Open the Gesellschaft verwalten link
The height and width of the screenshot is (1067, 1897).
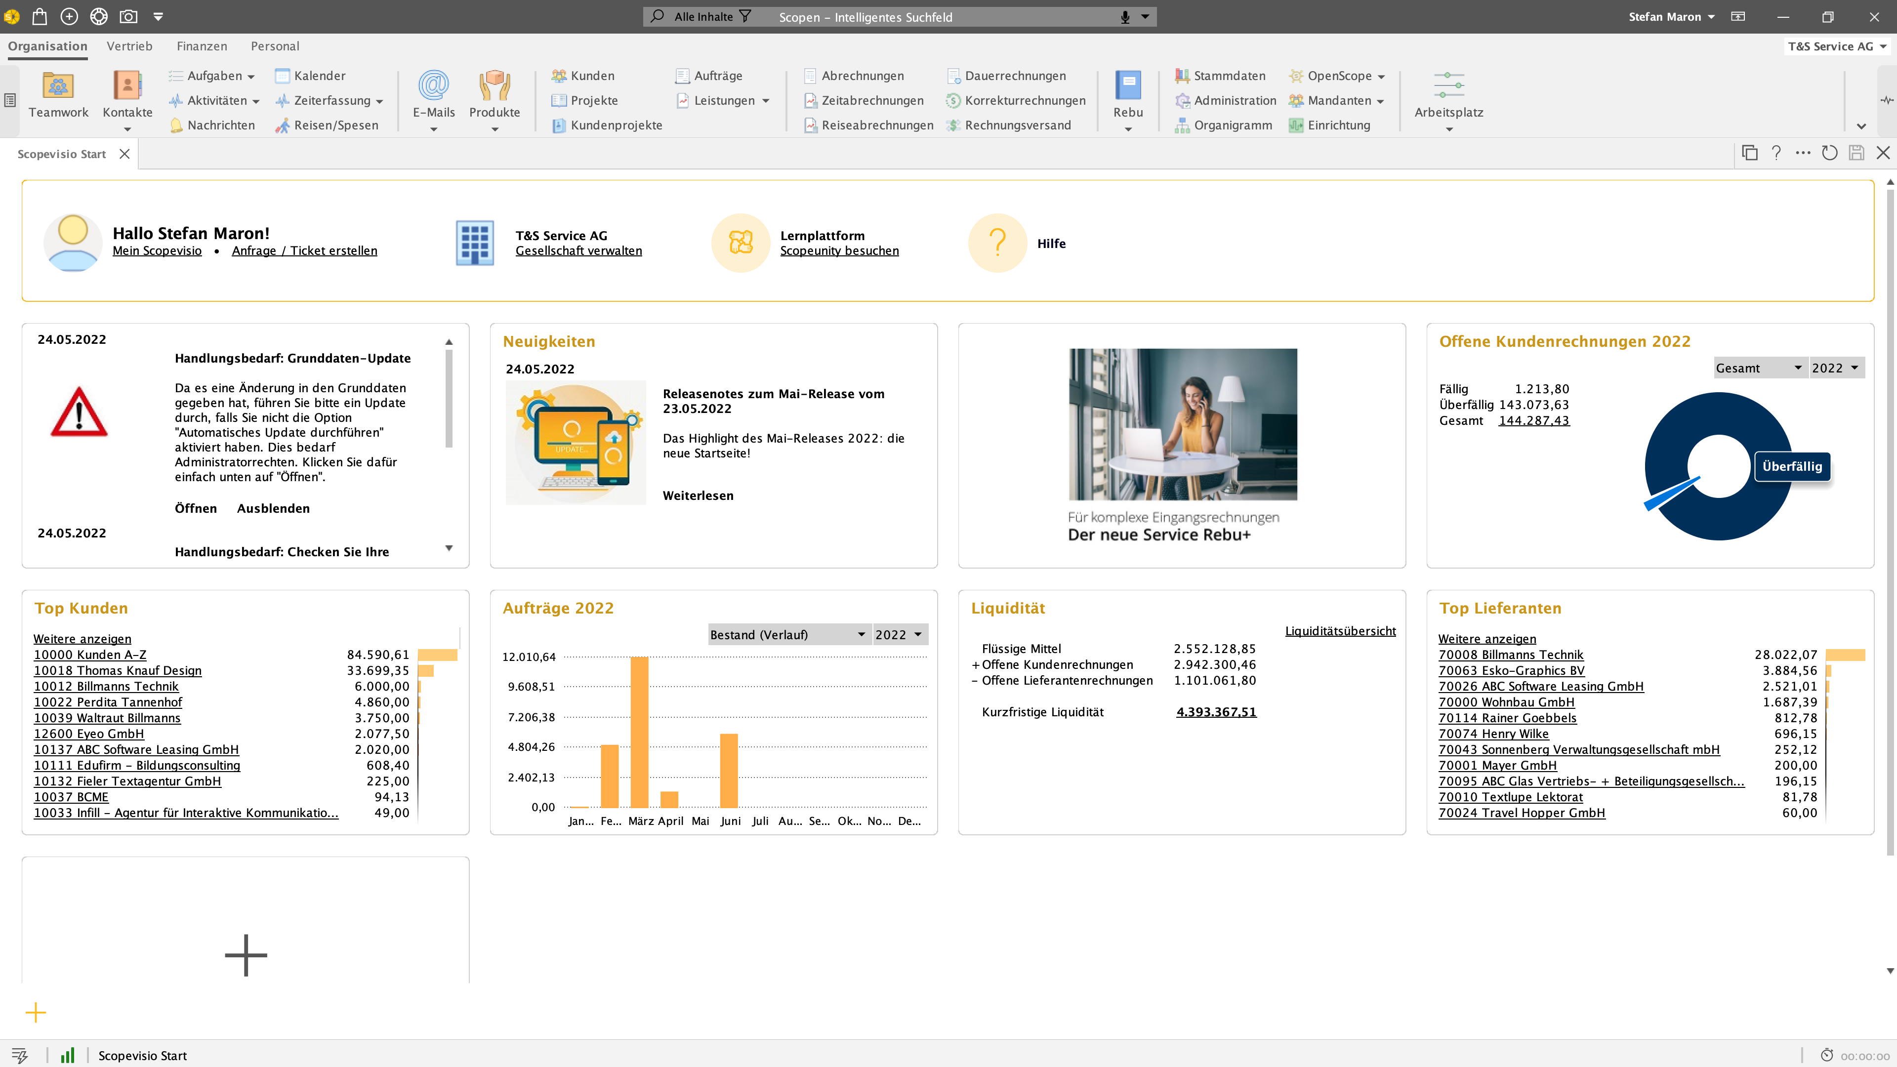point(579,250)
